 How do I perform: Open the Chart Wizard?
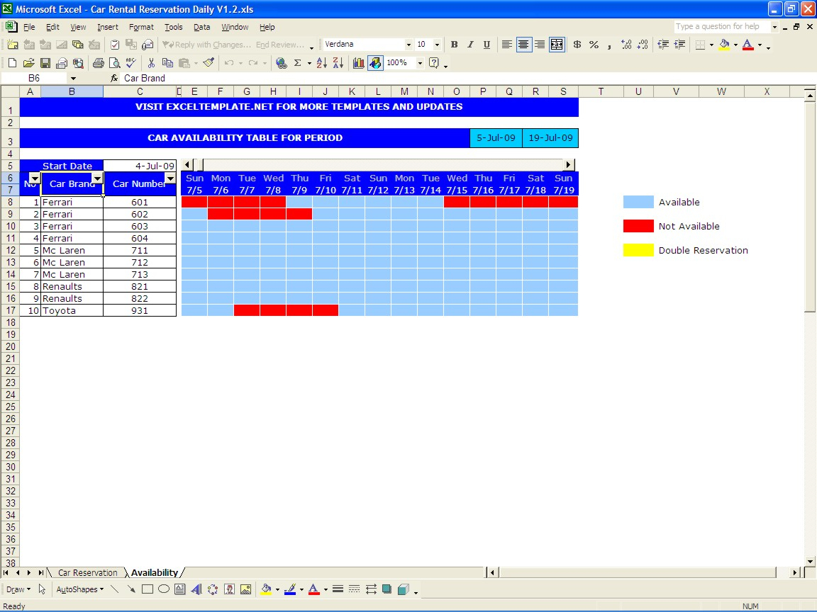tap(359, 63)
